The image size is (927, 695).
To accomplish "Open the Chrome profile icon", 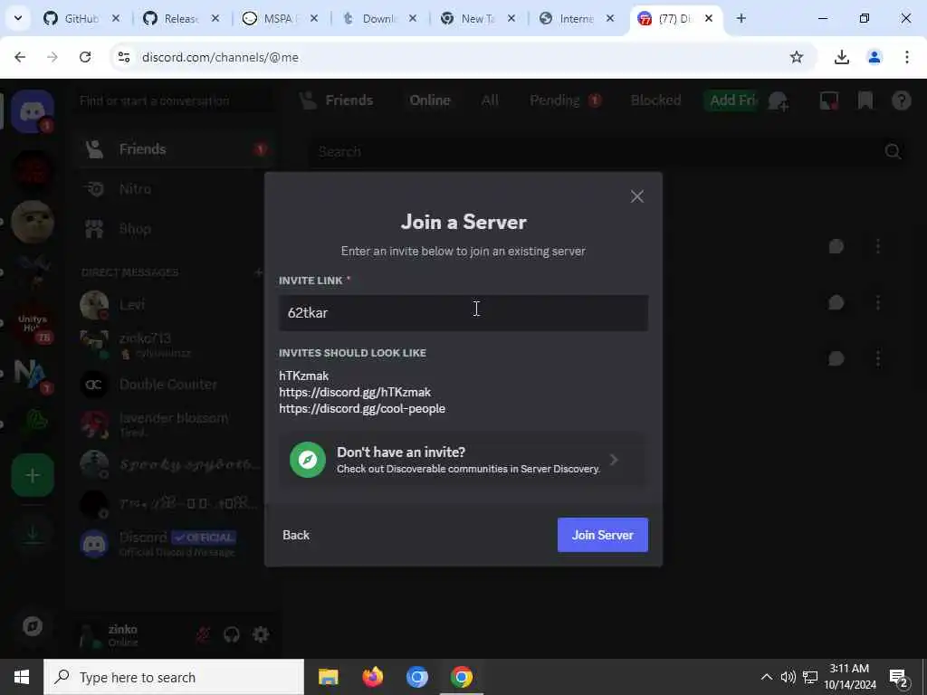I will [x=874, y=57].
